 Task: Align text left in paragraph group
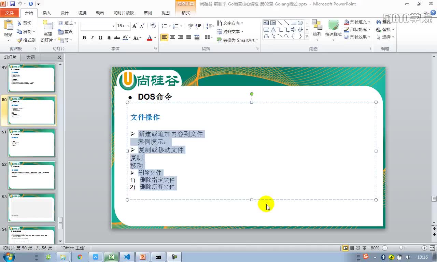click(x=165, y=38)
